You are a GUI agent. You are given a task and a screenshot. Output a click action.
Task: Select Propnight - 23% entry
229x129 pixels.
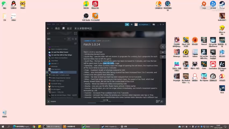coord(62,72)
